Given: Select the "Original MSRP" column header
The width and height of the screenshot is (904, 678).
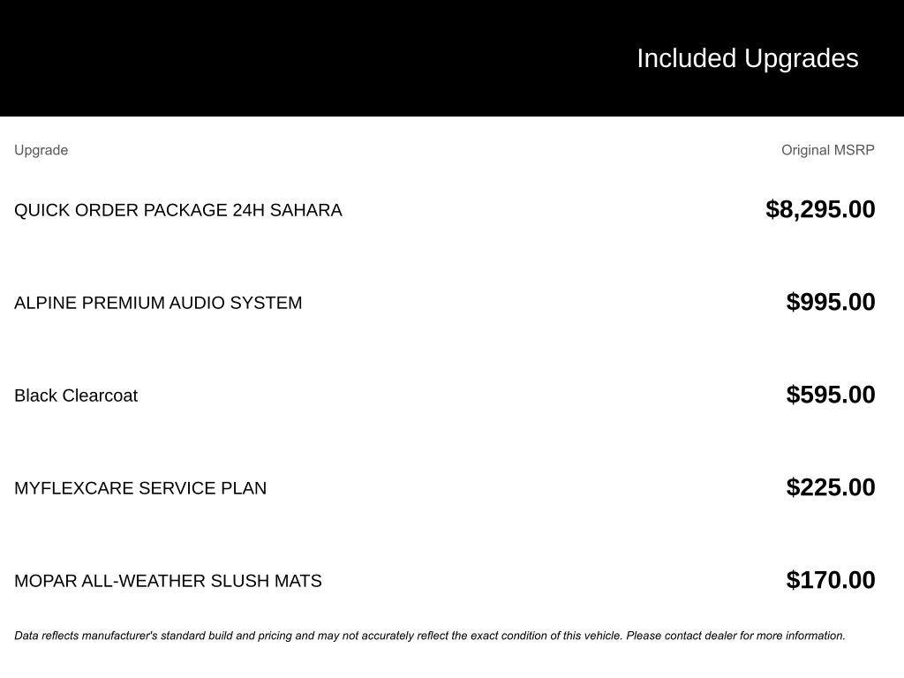Looking at the screenshot, I should coord(827,150).
